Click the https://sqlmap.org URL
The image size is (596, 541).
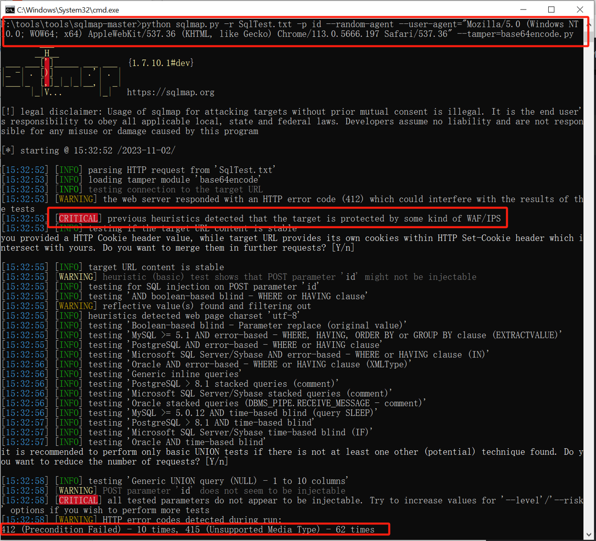(x=170, y=92)
